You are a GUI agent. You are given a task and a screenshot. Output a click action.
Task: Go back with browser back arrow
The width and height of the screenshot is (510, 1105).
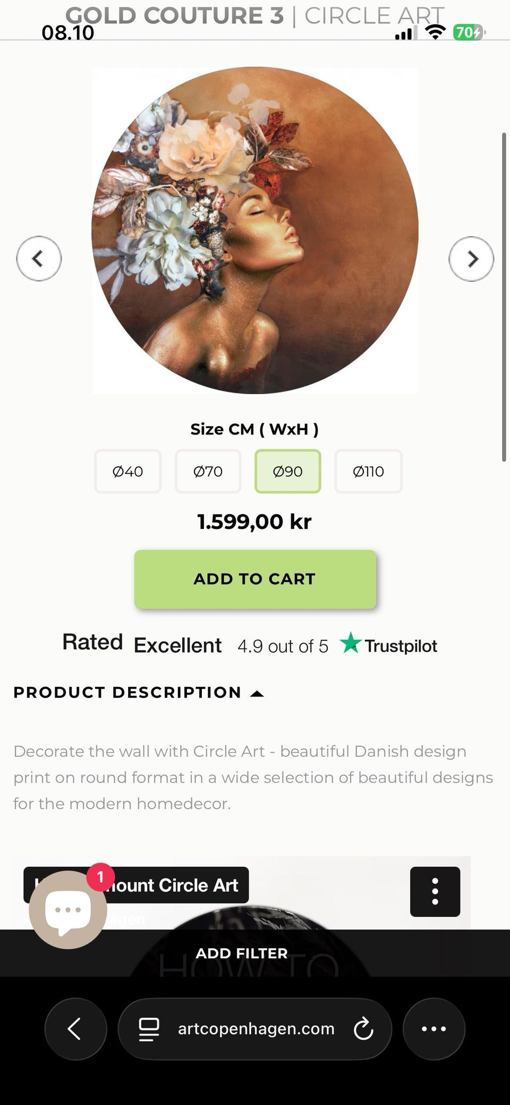[x=75, y=1028]
